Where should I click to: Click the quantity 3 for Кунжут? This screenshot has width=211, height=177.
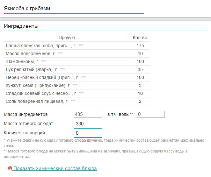tap(140, 85)
